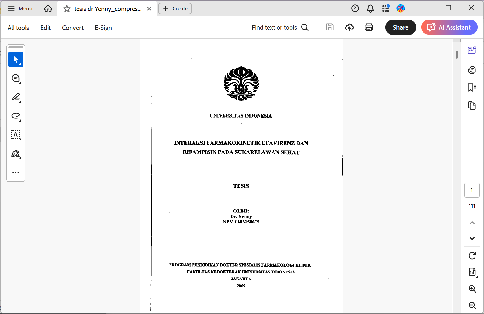Click the UNIVERSITAS INDONESIA heading text

click(241, 116)
